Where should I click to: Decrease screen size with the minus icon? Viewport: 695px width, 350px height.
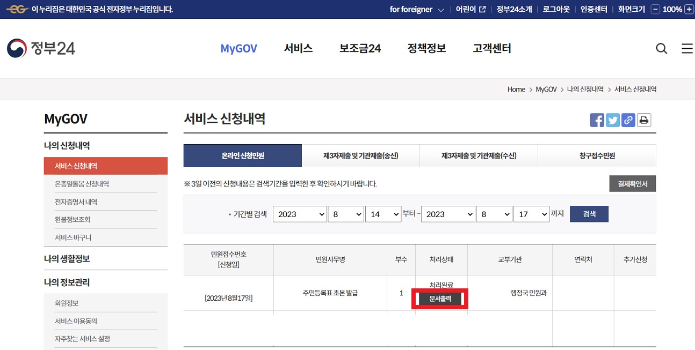point(656,9)
